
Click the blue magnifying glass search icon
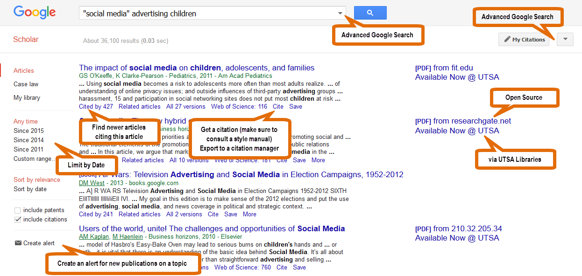[370, 13]
